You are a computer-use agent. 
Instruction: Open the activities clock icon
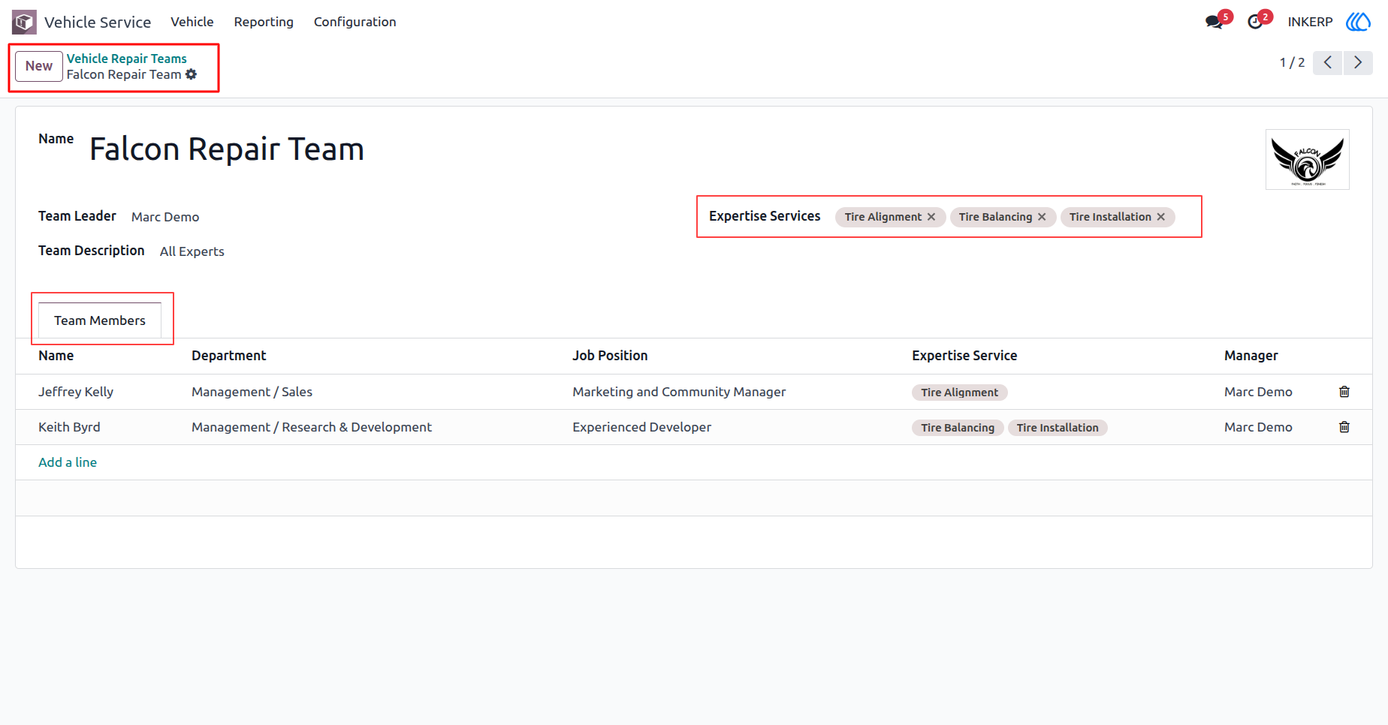point(1255,22)
